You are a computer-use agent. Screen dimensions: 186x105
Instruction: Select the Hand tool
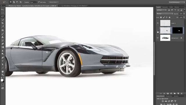[x=3, y=71]
